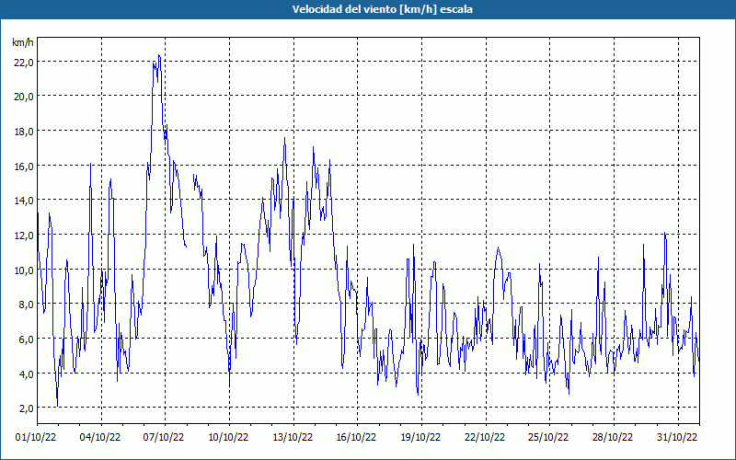Select the 22,0 y-axis value
Image resolution: width=736 pixels, height=460 pixels.
[x=24, y=62]
